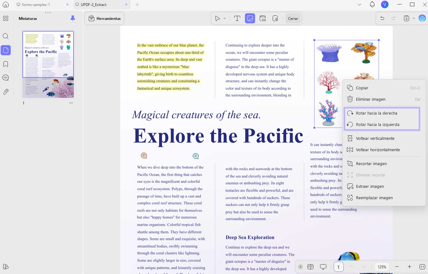Screen dimensions: 428x274
Task: Click the "Deep Sea Exploration" heading
Action: point(250,237)
